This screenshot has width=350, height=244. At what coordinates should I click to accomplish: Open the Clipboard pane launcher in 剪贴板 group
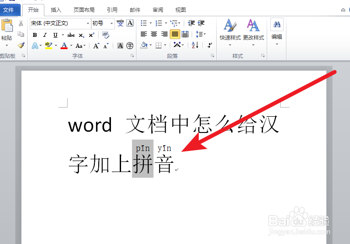(23, 56)
